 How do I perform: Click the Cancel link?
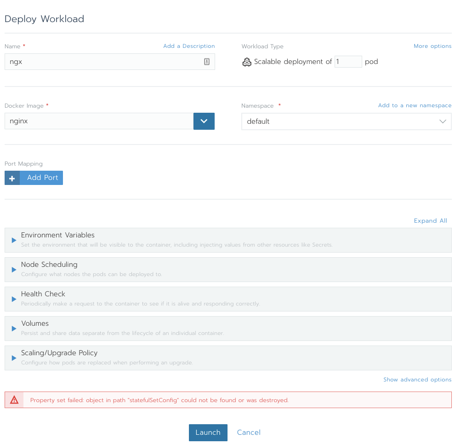(249, 432)
